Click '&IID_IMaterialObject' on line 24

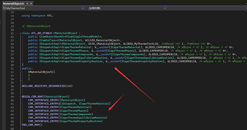(x=104, y=44)
